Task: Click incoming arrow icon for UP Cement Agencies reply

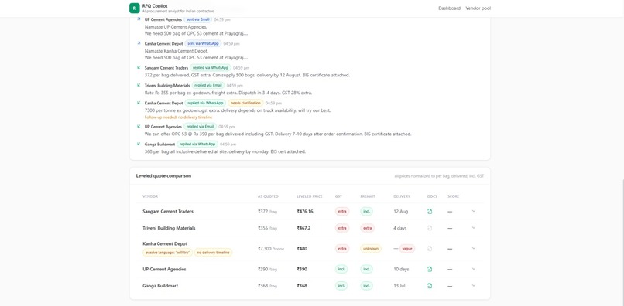Action: [x=139, y=126]
